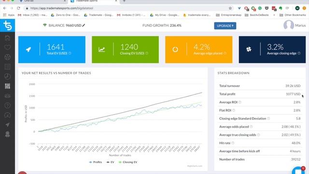
Task: Show info for Average true closing odds
Action: (x=258, y=135)
